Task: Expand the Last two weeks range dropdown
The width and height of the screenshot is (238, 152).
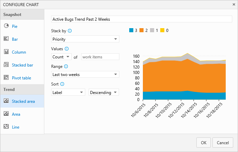Action: [85, 74]
